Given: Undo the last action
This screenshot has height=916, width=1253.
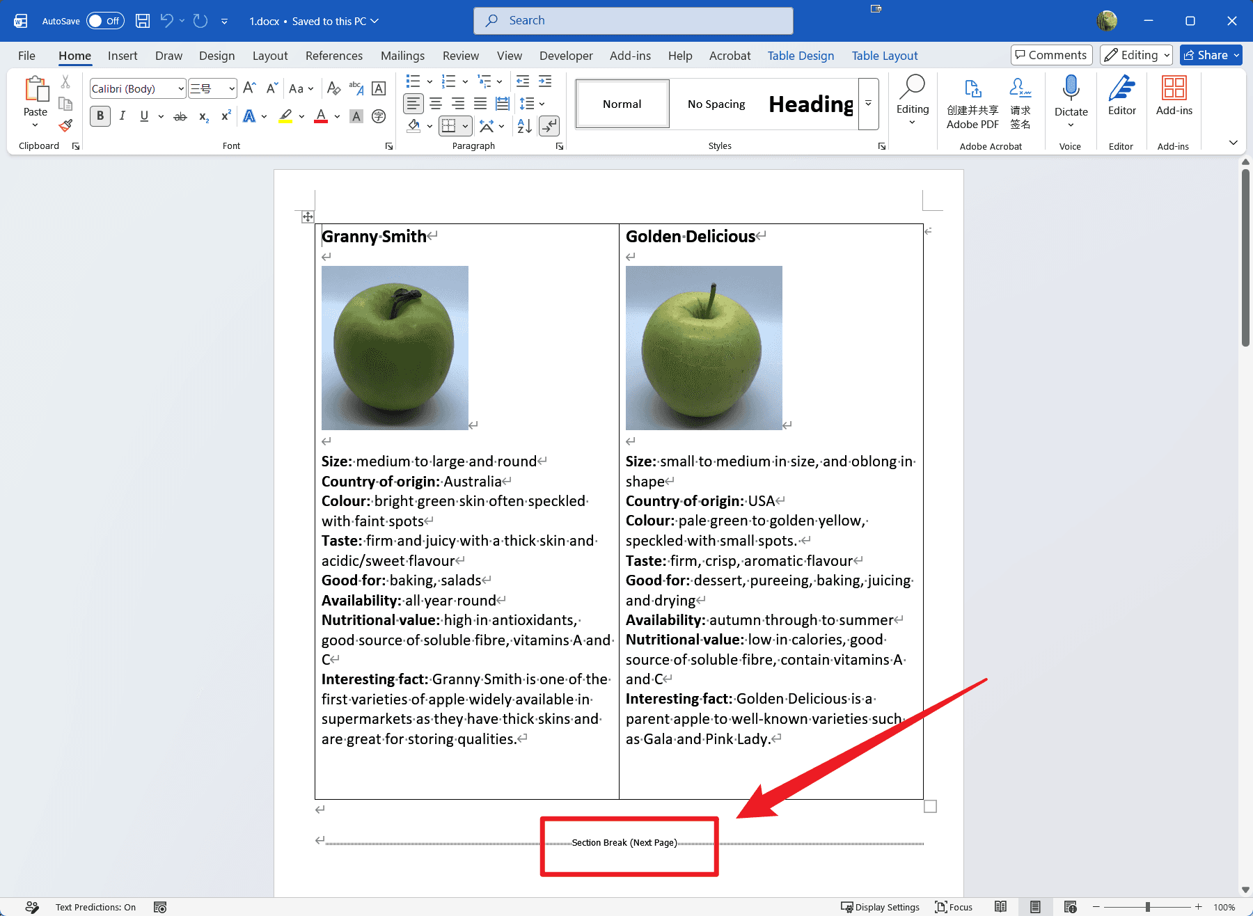Looking at the screenshot, I should tap(166, 21).
